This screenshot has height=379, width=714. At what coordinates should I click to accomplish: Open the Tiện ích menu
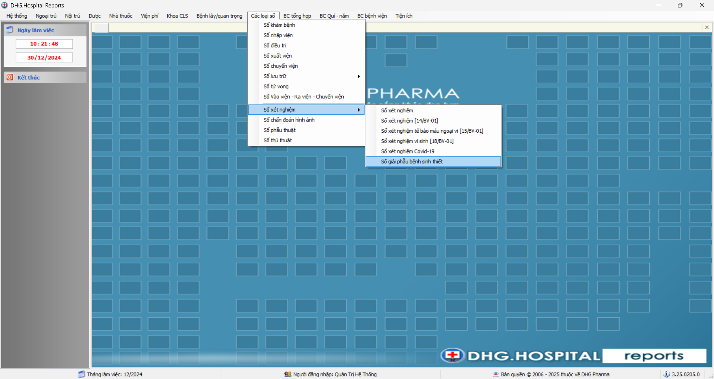(404, 16)
